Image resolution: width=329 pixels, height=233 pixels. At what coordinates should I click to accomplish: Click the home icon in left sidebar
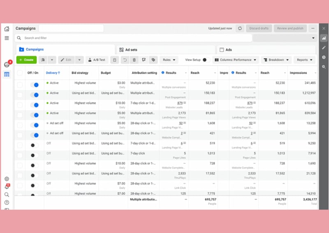pyautogui.click(x=7, y=29)
